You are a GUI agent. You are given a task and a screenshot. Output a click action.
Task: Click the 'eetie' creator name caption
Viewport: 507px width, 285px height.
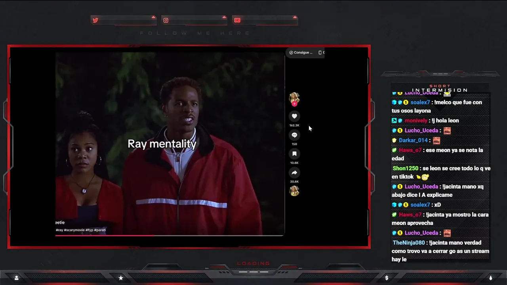coord(60,222)
